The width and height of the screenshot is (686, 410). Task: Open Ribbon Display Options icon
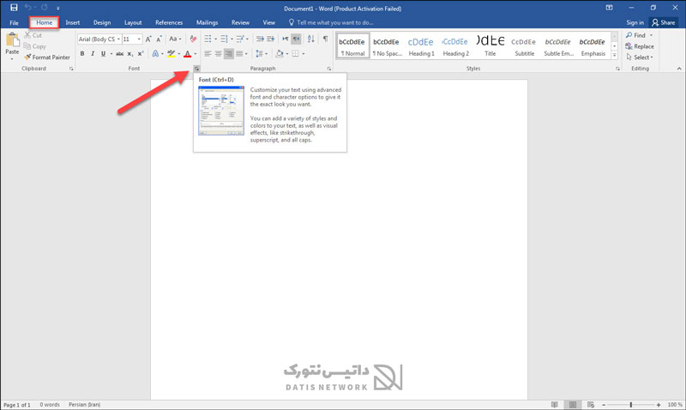pos(609,8)
